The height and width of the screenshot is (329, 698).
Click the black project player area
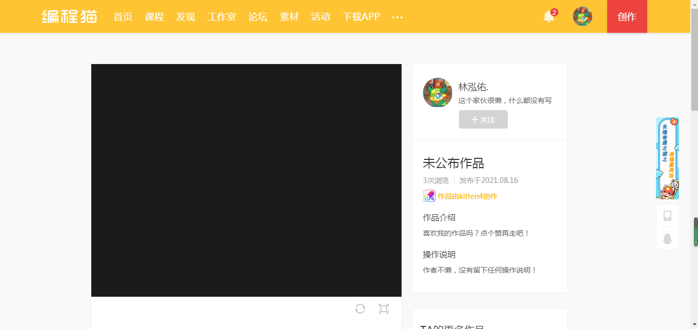(x=246, y=180)
